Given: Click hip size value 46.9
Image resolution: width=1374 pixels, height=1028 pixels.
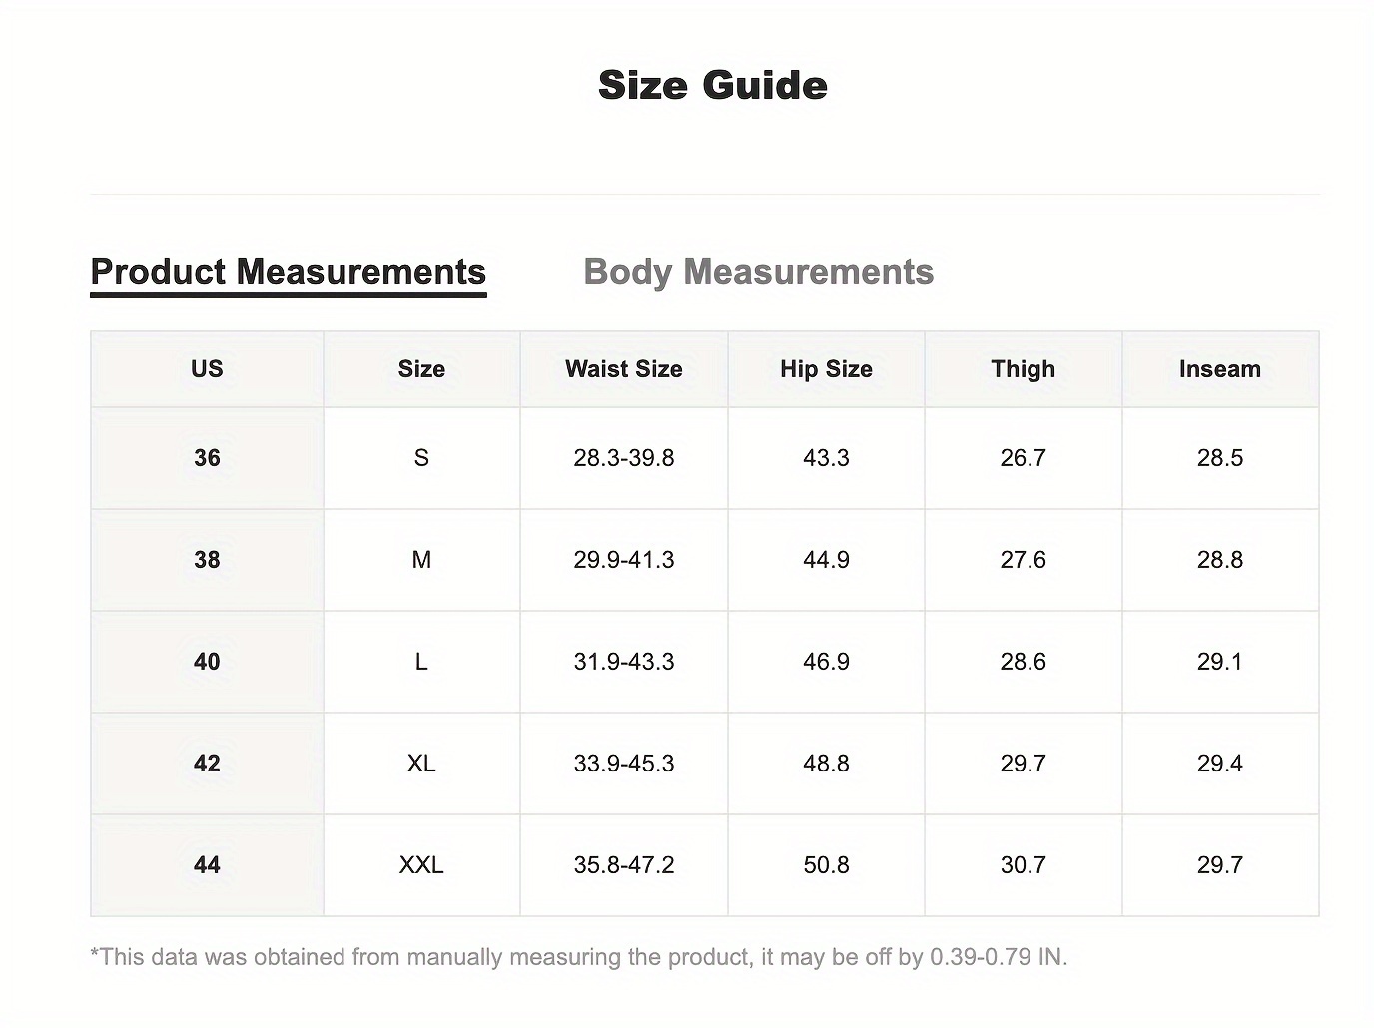Looking at the screenshot, I should tap(826, 662).
